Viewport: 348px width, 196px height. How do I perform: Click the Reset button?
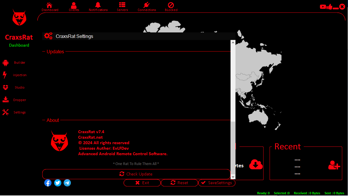tap(179, 183)
